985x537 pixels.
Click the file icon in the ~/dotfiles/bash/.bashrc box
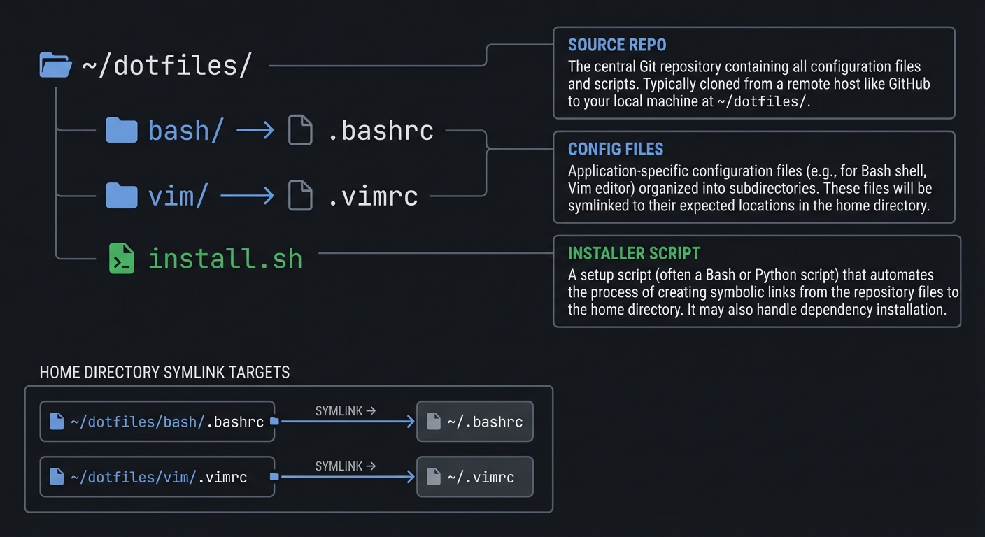[x=57, y=421]
